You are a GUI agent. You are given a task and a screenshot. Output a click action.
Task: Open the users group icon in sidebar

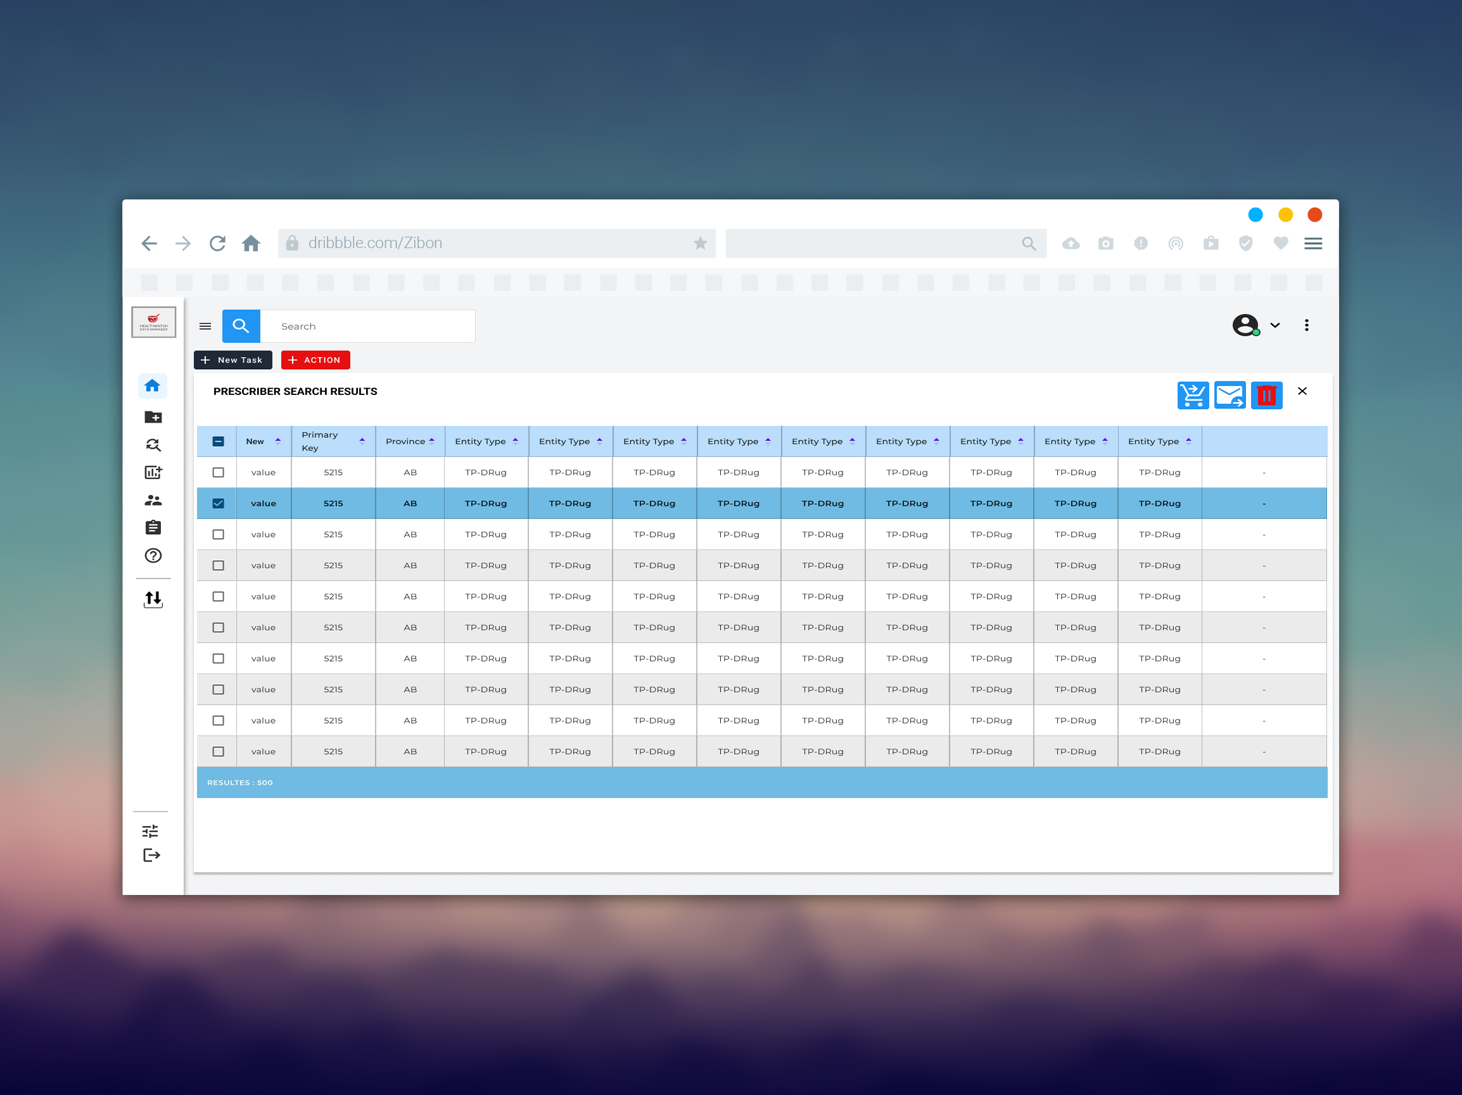pyautogui.click(x=153, y=500)
